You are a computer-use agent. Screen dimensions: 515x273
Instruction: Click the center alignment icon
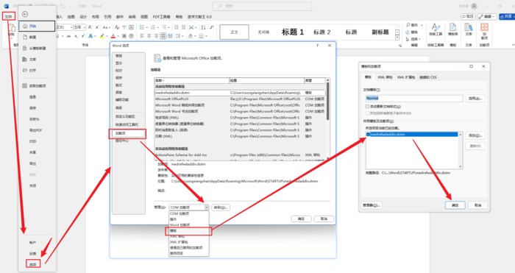tap(149, 36)
